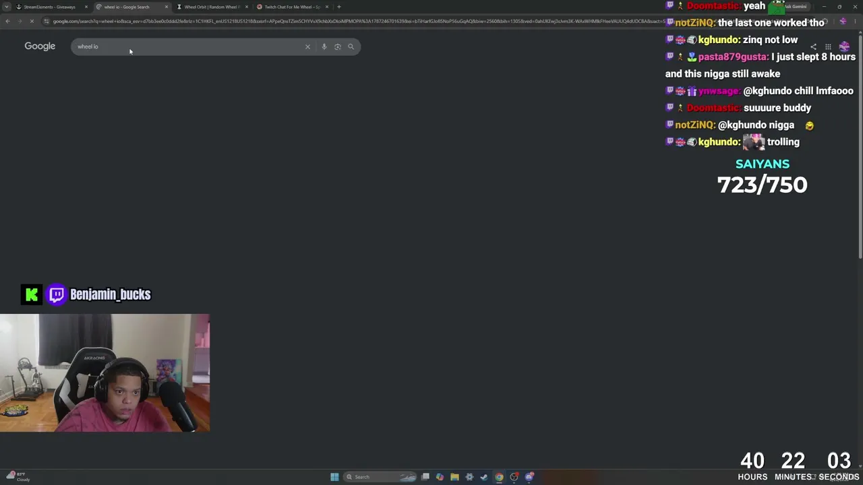Start a voice search with the microphone
Screen dimensions: 863x485
click(324, 46)
